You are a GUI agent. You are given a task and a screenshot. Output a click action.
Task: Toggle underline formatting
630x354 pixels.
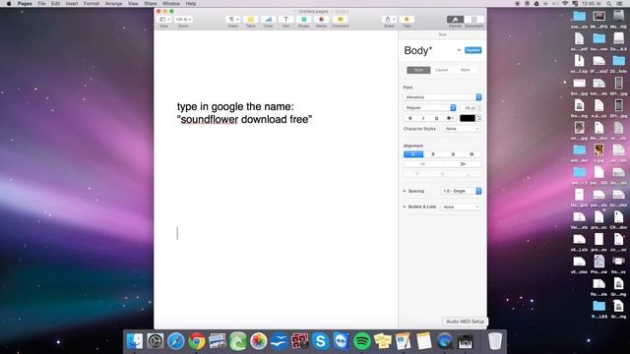point(436,118)
